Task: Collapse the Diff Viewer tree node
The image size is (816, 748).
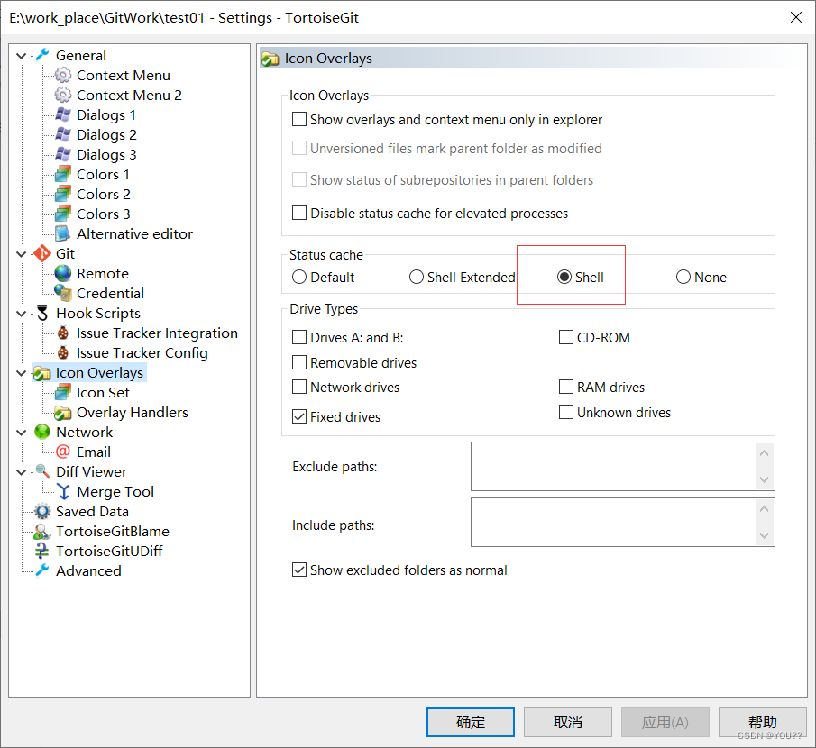Action: (22, 472)
